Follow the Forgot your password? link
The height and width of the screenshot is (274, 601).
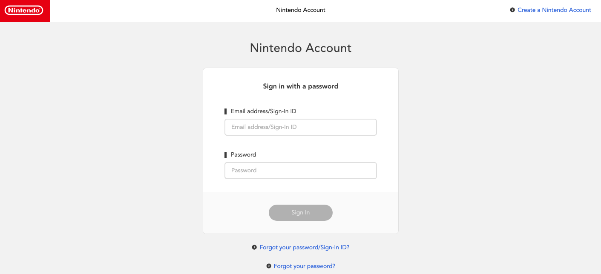tap(304, 266)
